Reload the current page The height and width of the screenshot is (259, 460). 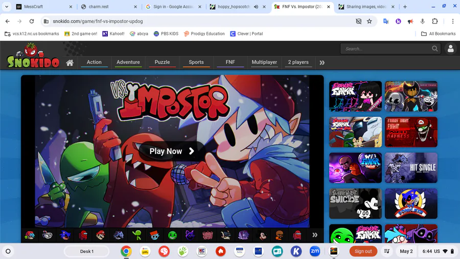point(32,21)
